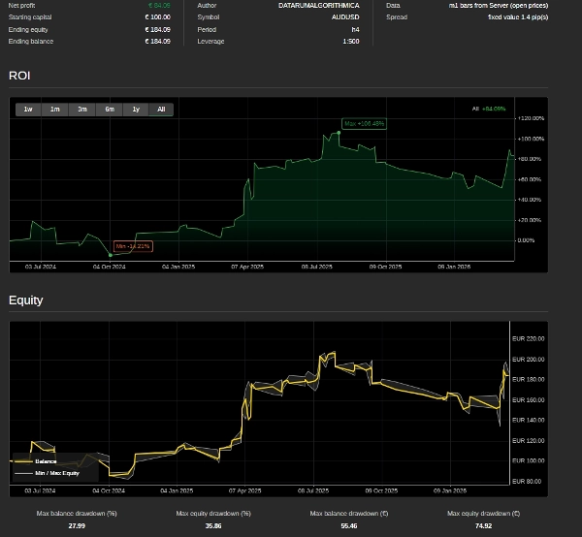Toggle Balance series in Equity legend
The image size is (582, 537).
pyautogui.click(x=46, y=461)
